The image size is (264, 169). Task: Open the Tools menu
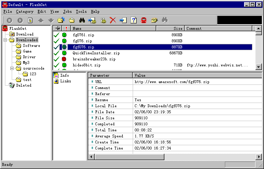81,12
